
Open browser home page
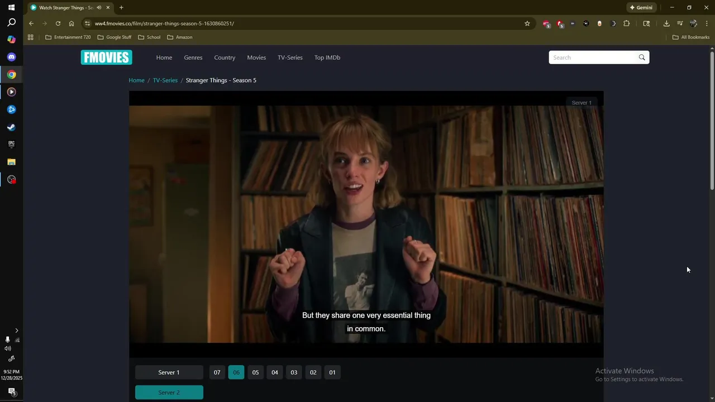click(x=71, y=23)
